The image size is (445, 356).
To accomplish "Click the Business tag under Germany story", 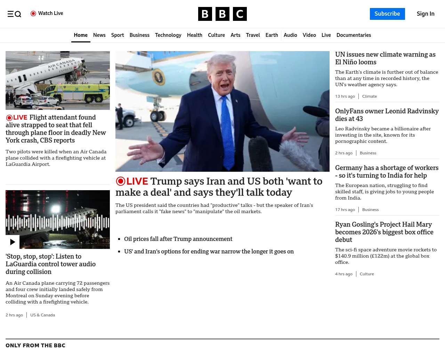I will click(370, 210).
